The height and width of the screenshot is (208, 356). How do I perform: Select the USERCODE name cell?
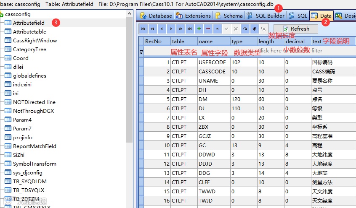tap(214, 62)
